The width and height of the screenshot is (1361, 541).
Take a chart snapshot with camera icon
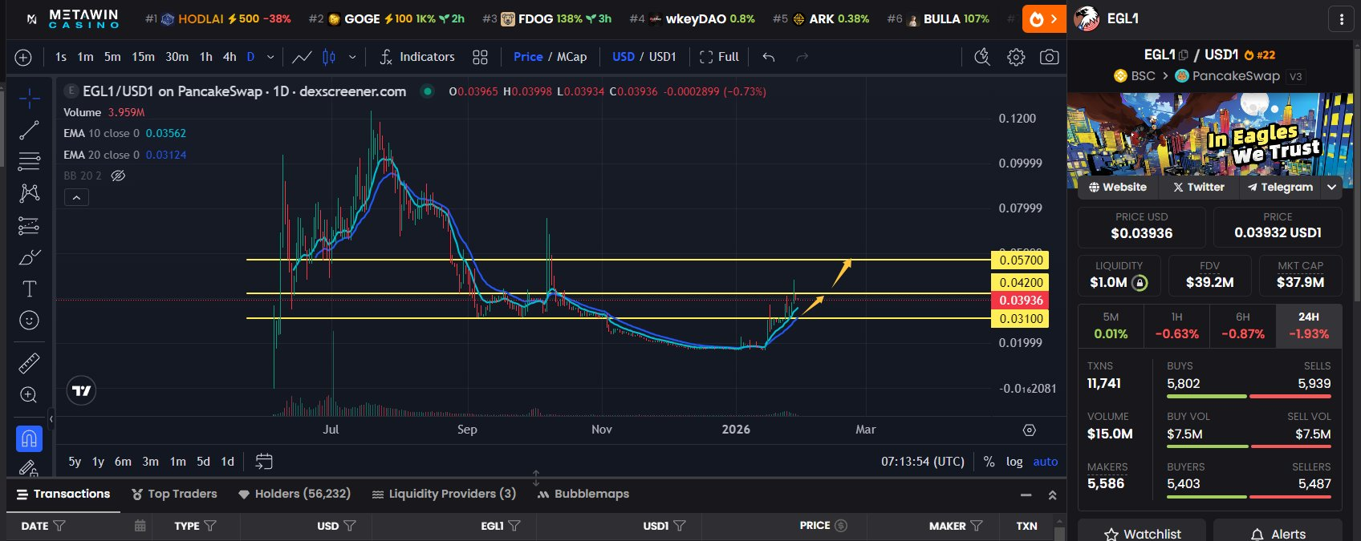pos(1049,57)
